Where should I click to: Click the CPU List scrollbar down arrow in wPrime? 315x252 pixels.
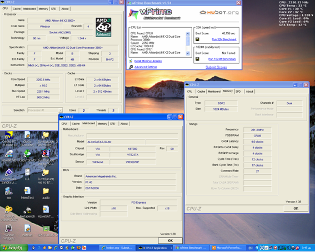coord(188,53)
